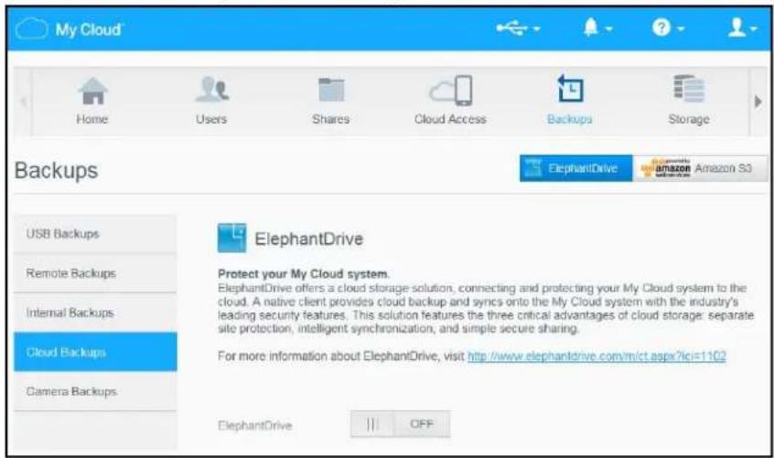Show previous navigation items with left arrow
Image resolution: width=774 pixels, height=458 pixels.
pyautogui.click(x=23, y=101)
